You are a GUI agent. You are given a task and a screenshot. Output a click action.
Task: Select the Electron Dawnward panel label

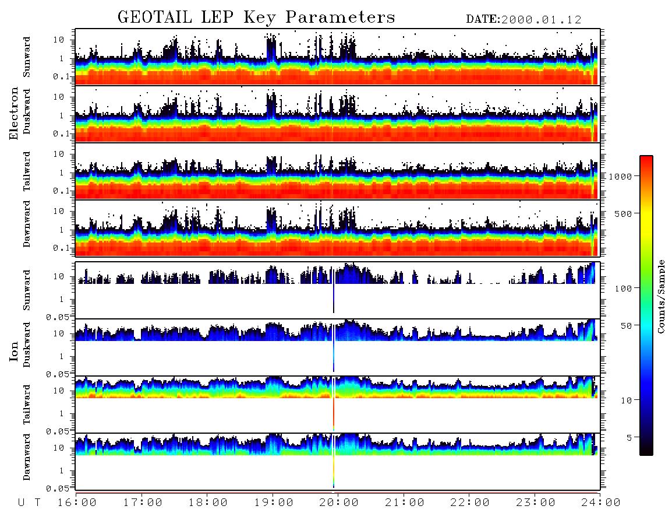tap(27, 224)
